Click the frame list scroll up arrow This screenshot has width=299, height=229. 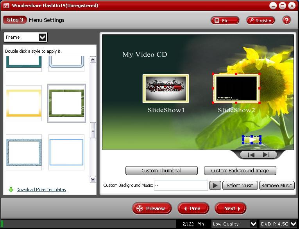click(93, 60)
